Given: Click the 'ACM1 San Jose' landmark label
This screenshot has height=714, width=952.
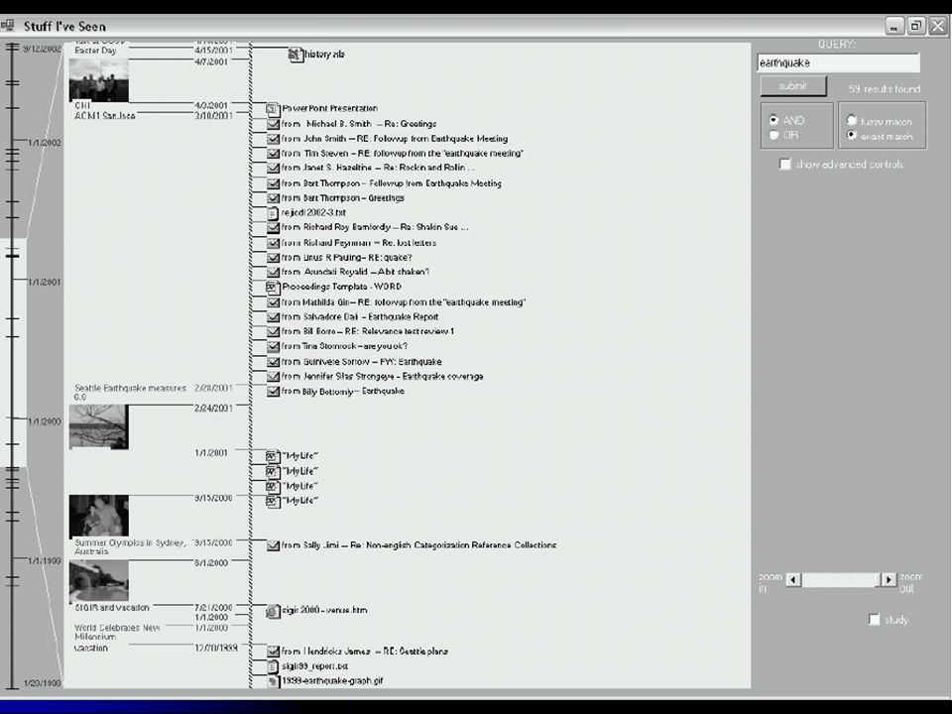Looking at the screenshot, I should pyautogui.click(x=104, y=115).
